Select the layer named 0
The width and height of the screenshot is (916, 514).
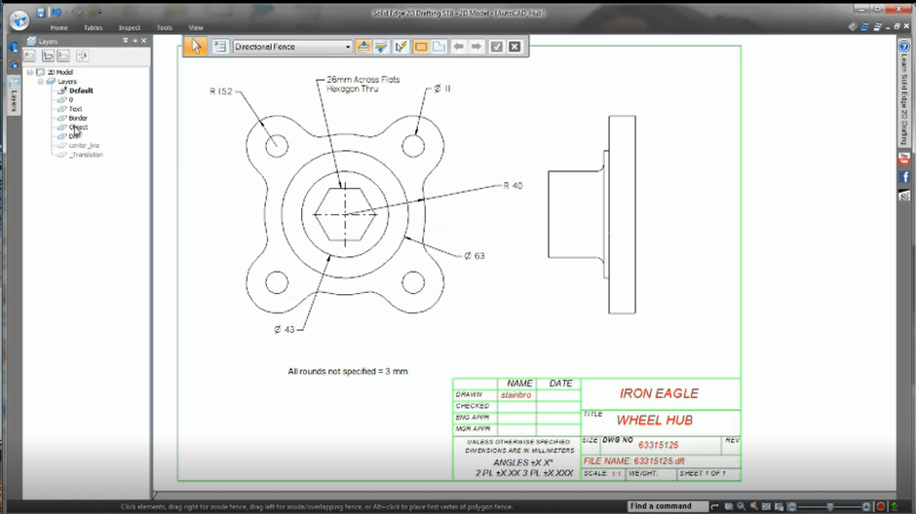pyautogui.click(x=71, y=99)
